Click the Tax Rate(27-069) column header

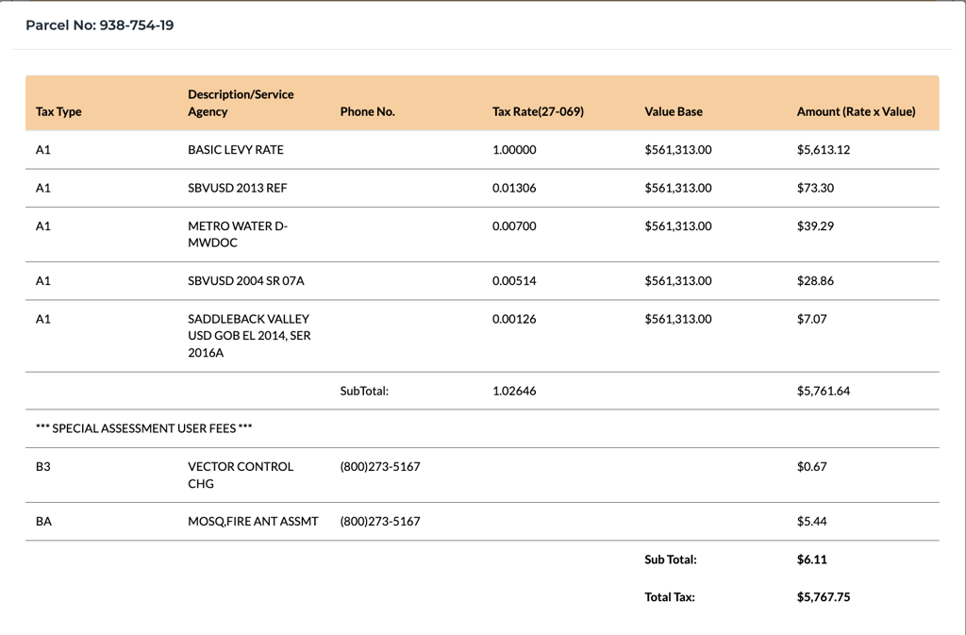[538, 111]
